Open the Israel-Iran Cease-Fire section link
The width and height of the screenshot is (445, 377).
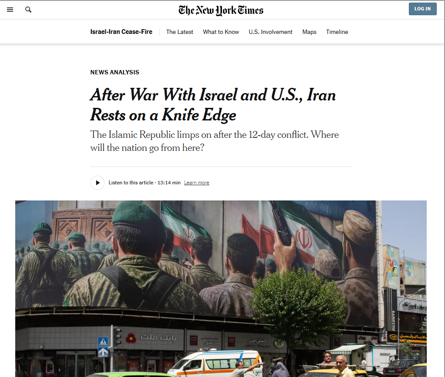coord(121,32)
